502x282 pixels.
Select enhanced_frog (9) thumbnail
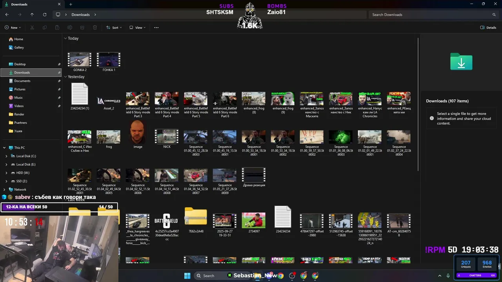[283, 103]
